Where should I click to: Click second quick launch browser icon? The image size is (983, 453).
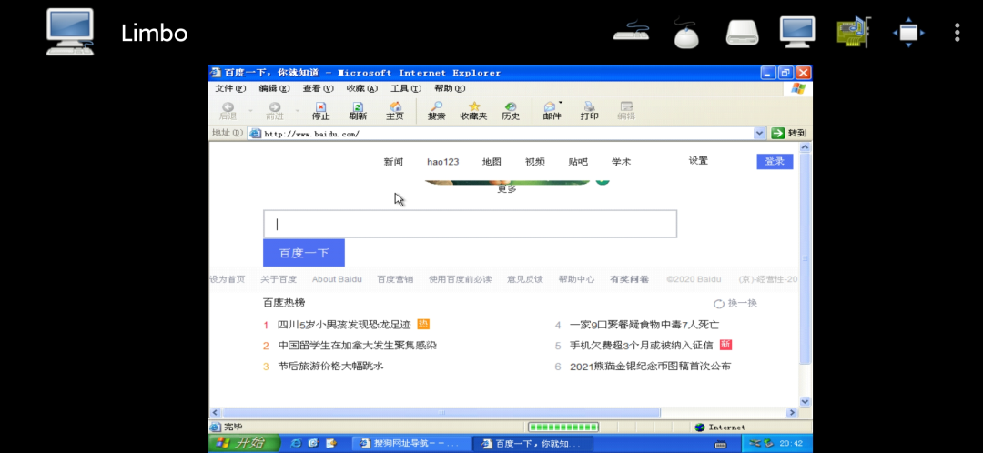(x=314, y=444)
